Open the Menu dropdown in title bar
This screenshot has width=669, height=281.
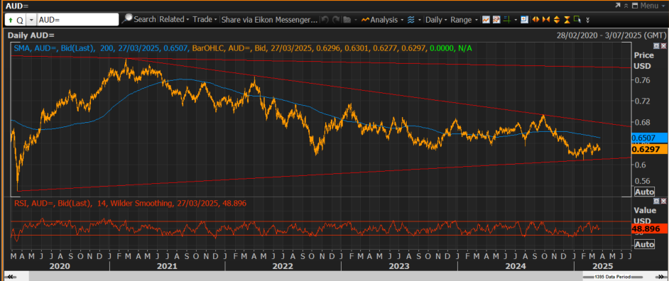[653, 5]
